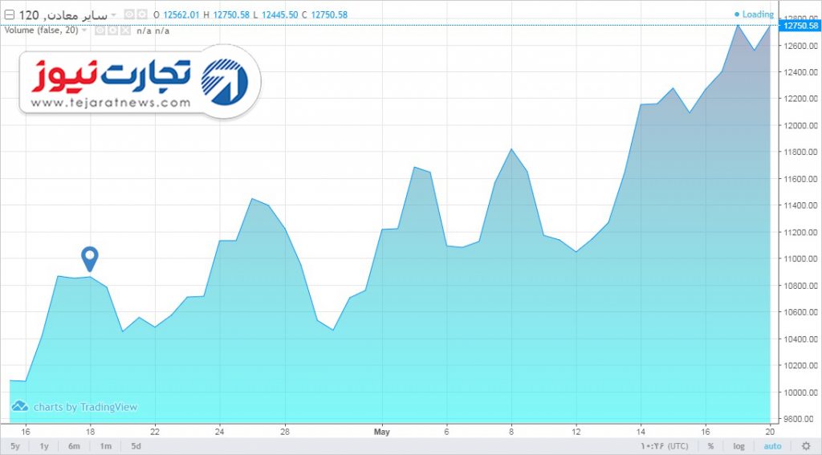Toggle percentage scale with % button
Image resolution: width=822 pixels, height=455 pixels.
(710, 446)
